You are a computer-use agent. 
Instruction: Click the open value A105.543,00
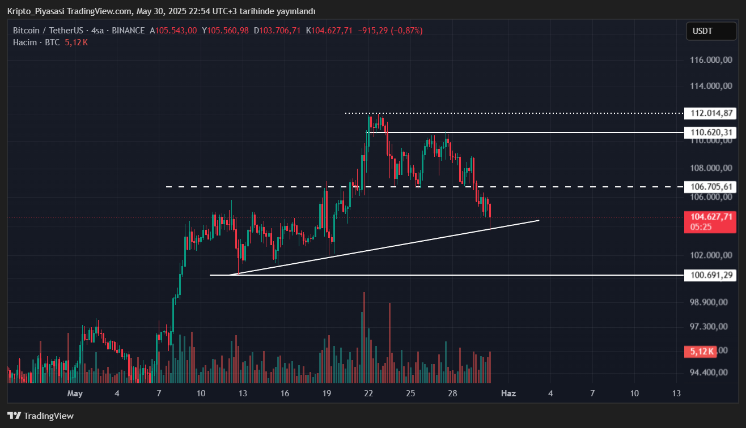coord(173,31)
